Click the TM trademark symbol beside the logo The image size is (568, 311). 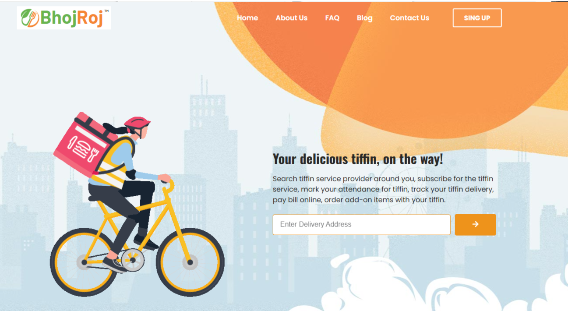tap(106, 11)
